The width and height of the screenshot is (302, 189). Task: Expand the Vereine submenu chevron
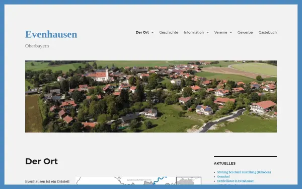(x=231, y=32)
